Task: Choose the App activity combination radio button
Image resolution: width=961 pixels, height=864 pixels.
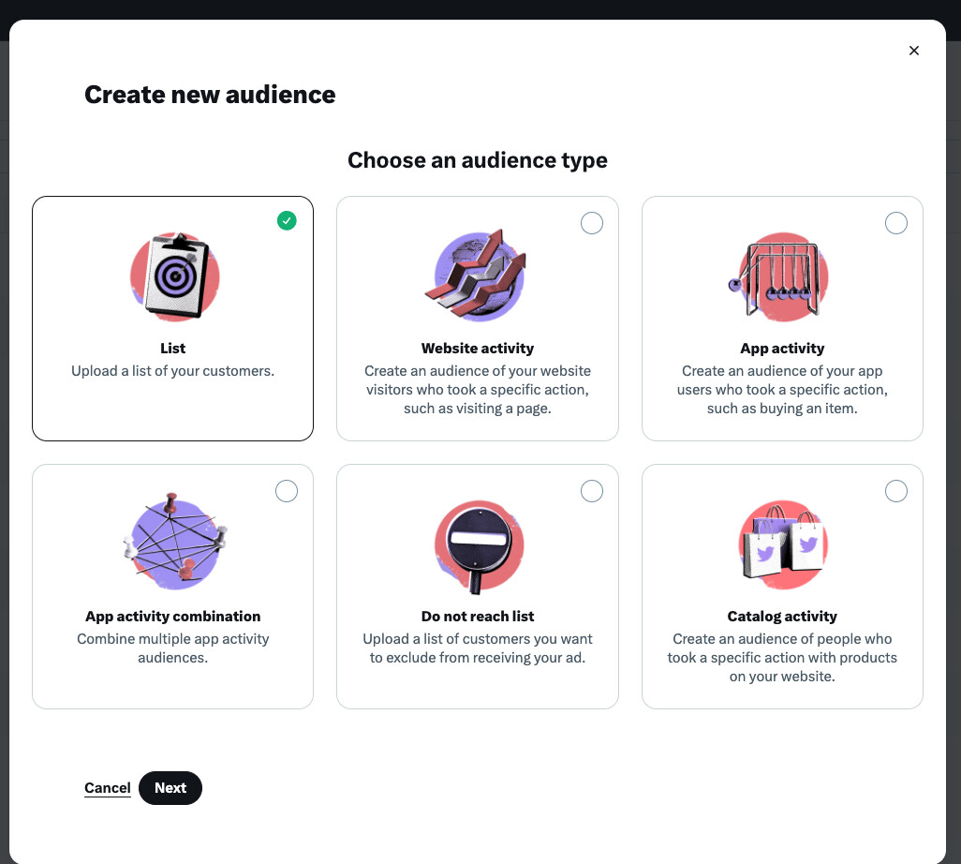Action: pos(287,491)
